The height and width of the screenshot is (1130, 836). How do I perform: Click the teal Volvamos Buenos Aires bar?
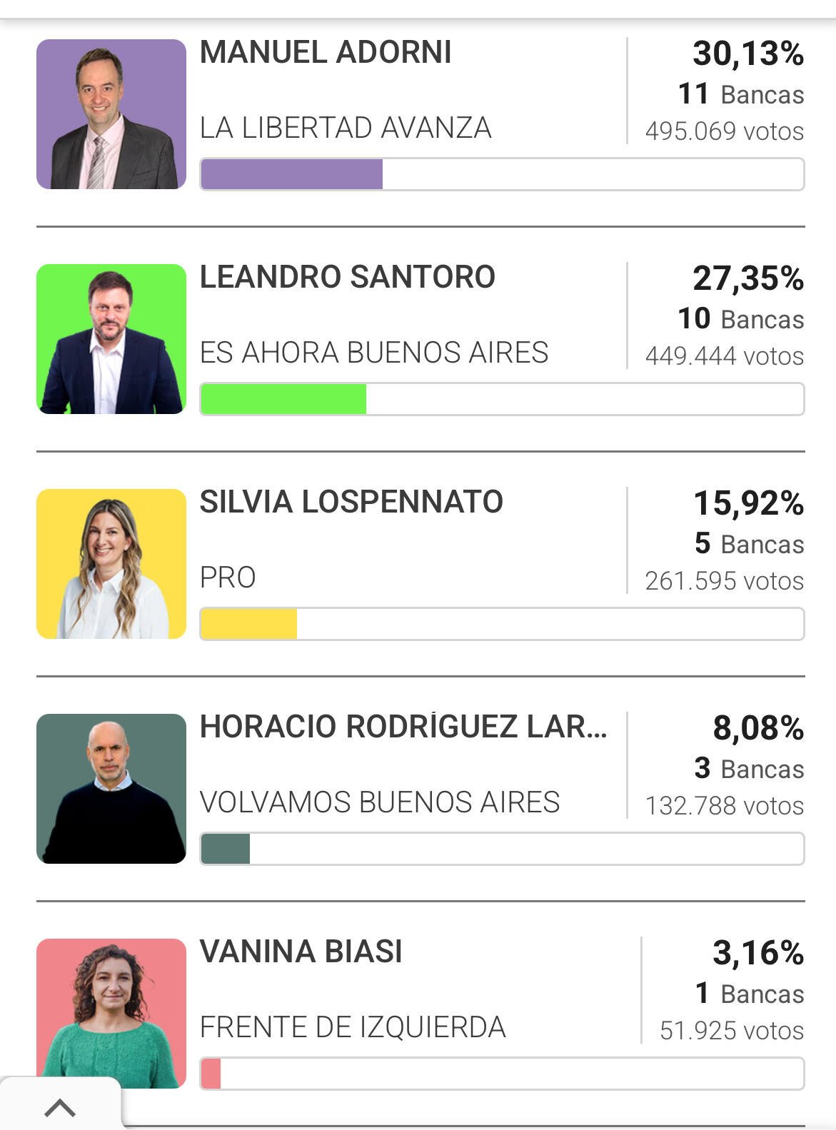pos(502,849)
